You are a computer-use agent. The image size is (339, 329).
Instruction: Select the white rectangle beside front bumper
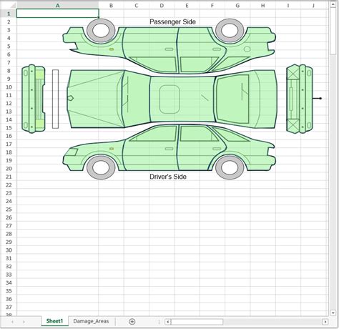coord(55,99)
